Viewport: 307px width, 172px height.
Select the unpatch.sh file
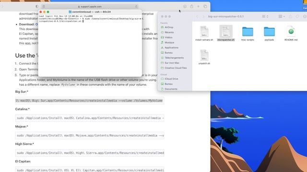(204, 57)
